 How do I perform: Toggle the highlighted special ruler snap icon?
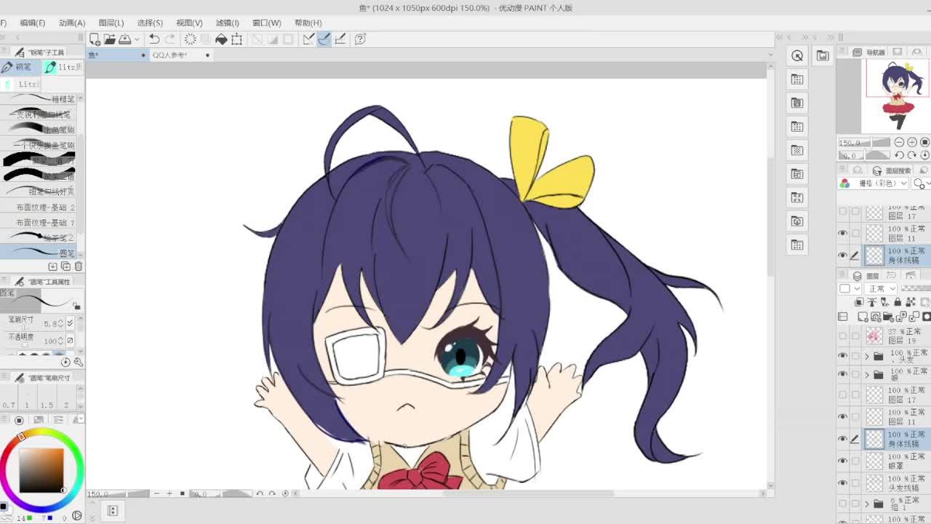pos(324,39)
